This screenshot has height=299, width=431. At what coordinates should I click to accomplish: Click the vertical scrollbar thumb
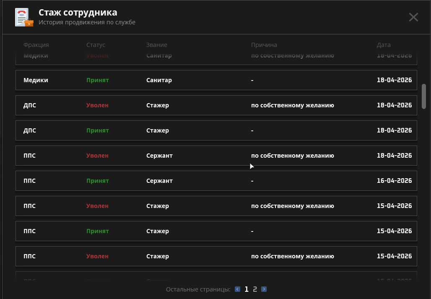coord(423,96)
